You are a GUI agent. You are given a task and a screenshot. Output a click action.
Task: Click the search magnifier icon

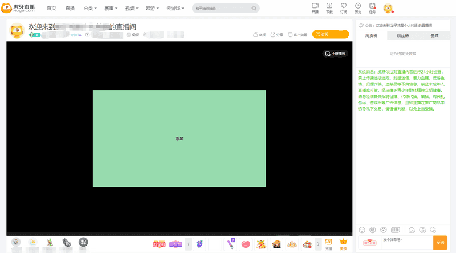[254, 9]
